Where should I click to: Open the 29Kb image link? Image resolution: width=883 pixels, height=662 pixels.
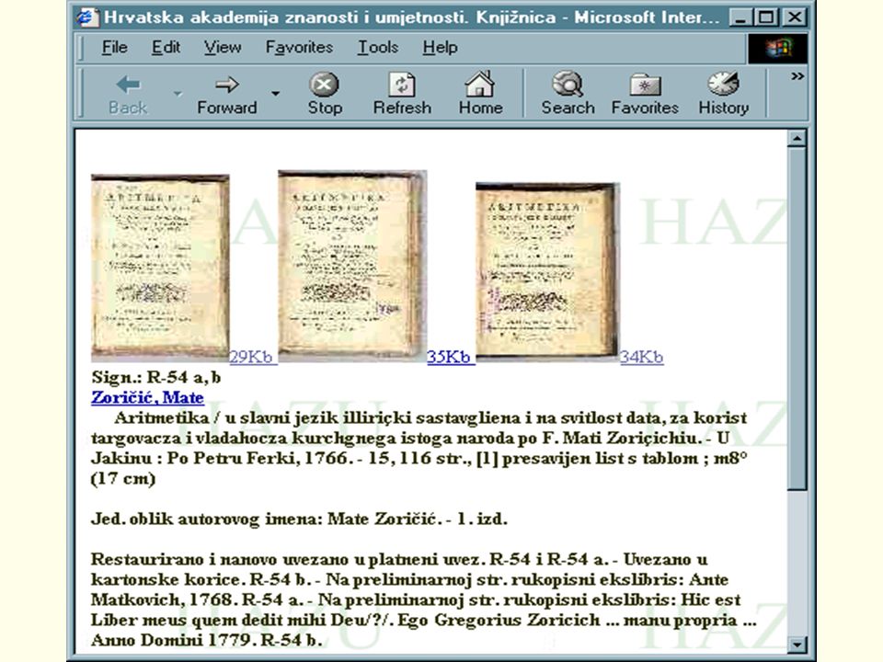(251, 357)
